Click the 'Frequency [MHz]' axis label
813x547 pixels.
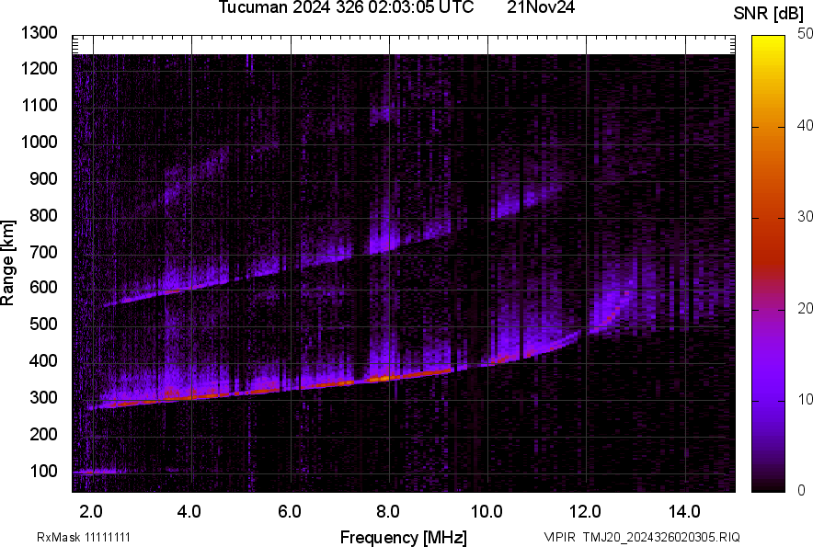click(x=403, y=537)
